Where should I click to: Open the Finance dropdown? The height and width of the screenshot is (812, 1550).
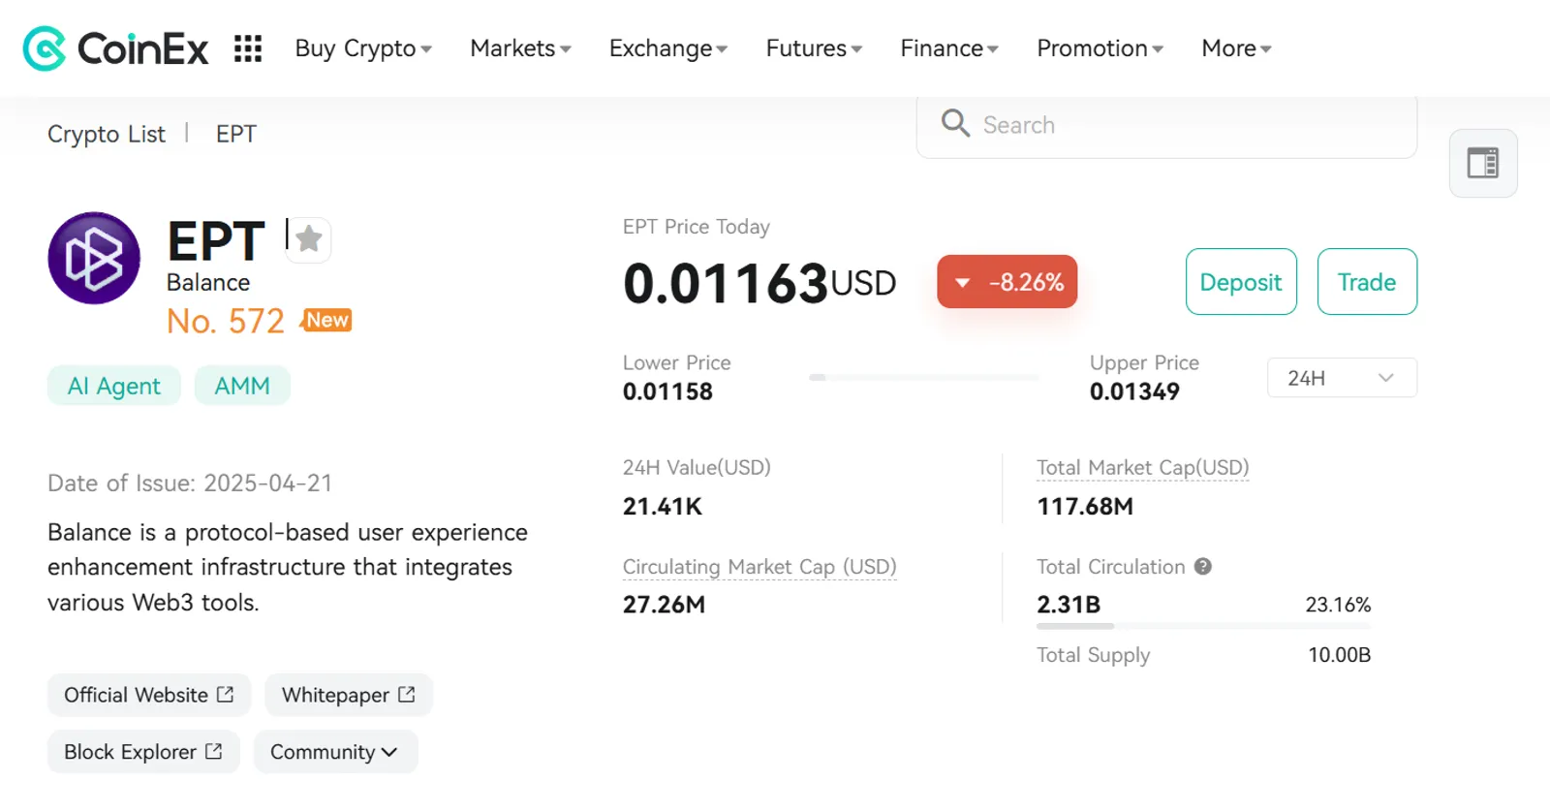(x=948, y=48)
